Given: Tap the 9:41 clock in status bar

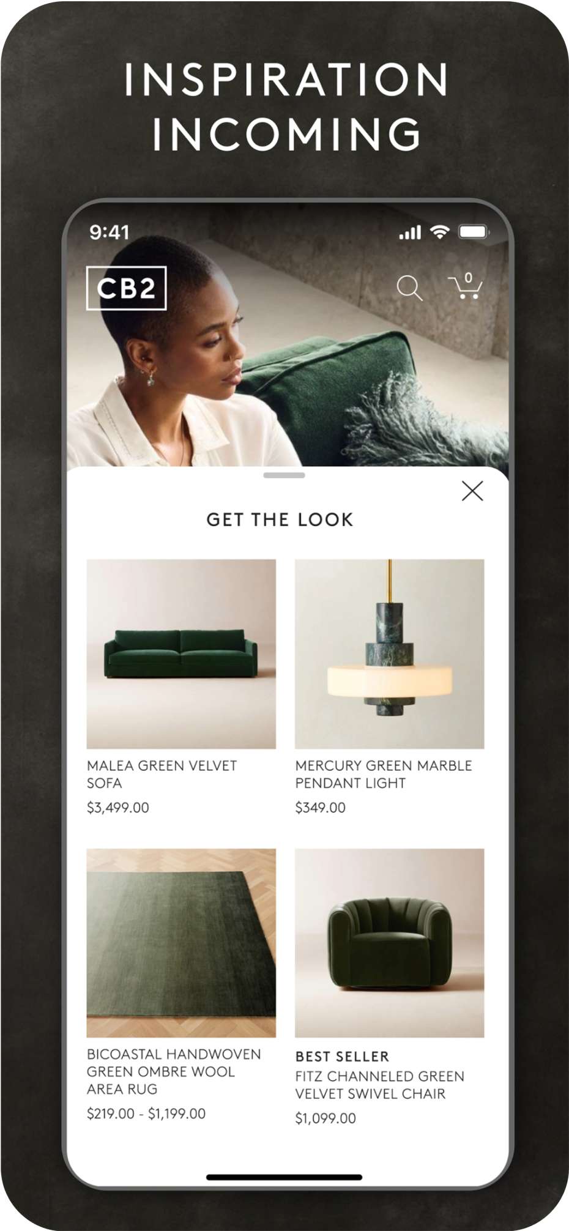Looking at the screenshot, I should [110, 232].
